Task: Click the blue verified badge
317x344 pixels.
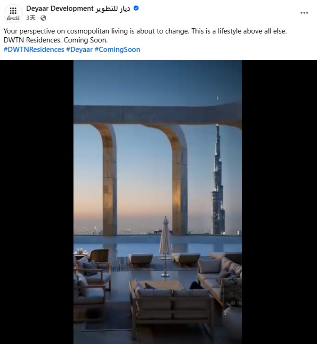Action: click(x=136, y=8)
